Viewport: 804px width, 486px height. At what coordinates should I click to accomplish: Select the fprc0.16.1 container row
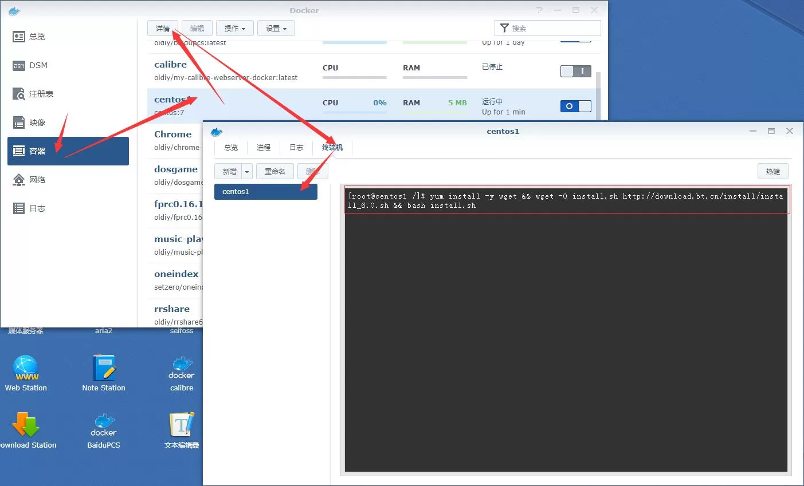click(175, 210)
